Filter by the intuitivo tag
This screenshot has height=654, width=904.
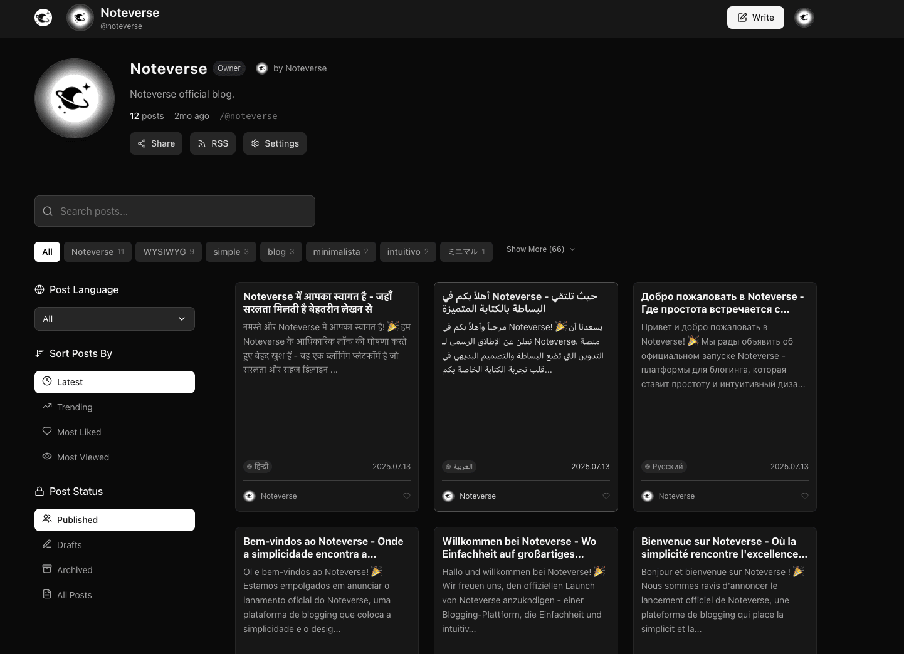pyautogui.click(x=408, y=252)
